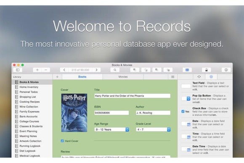
Task: Click the bring-forward arrange icon
Action: click(157, 70)
